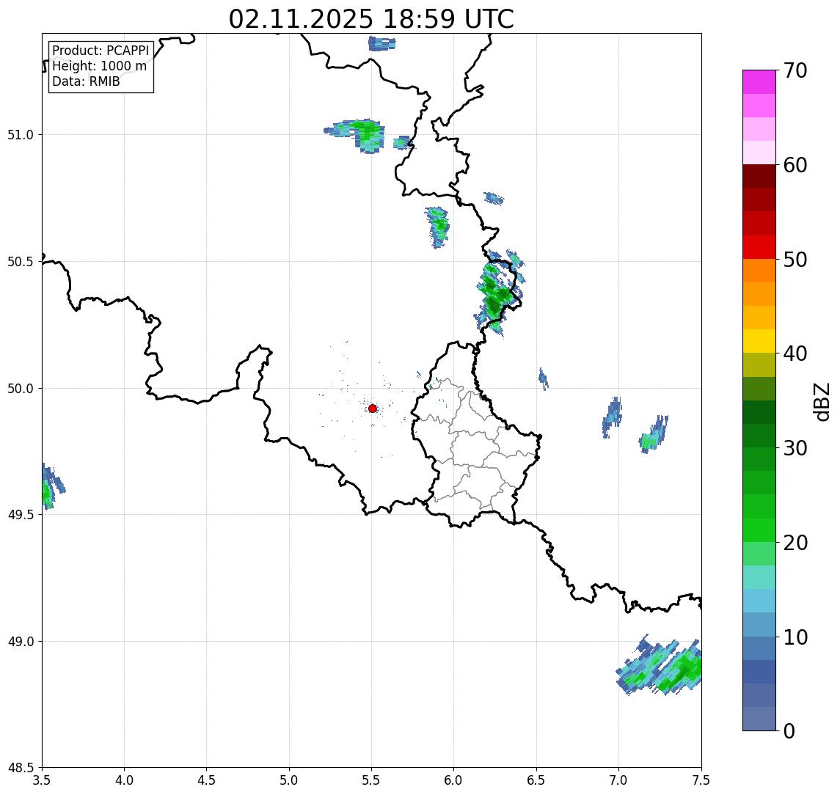Click the longitude axis label 6.0

click(454, 780)
